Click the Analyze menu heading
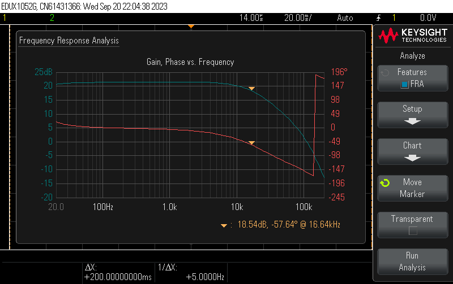This screenshot has height=284, width=453. tap(413, 55)
